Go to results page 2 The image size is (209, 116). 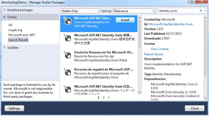pyautogui.click(x=104, y=97)
